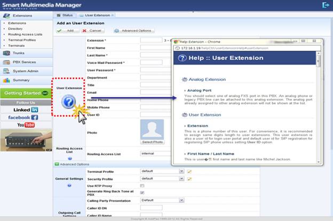This screenshot has height=221, width=333.
Task: Click the Getting Started button
Action: point(26,93)
